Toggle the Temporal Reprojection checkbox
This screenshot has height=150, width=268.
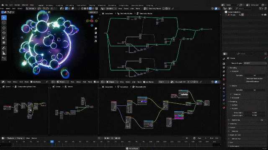click(x=254, y=79)
